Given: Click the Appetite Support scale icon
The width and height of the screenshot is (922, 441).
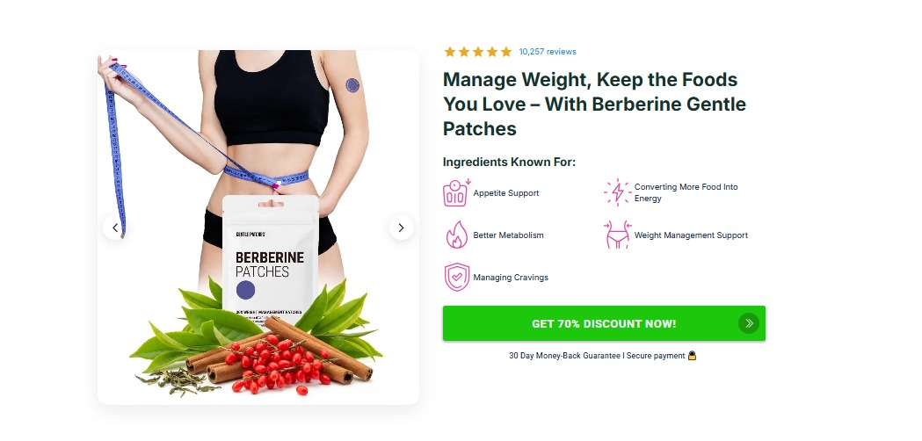Looking at the screenshot, I should (x=456, y=193).
